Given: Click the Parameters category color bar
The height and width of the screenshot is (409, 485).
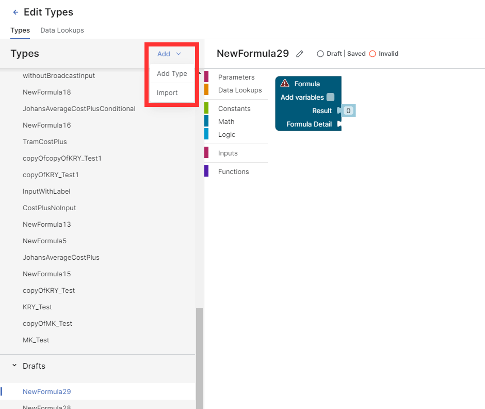Looking at the screenshot, I should pos(206,77).
